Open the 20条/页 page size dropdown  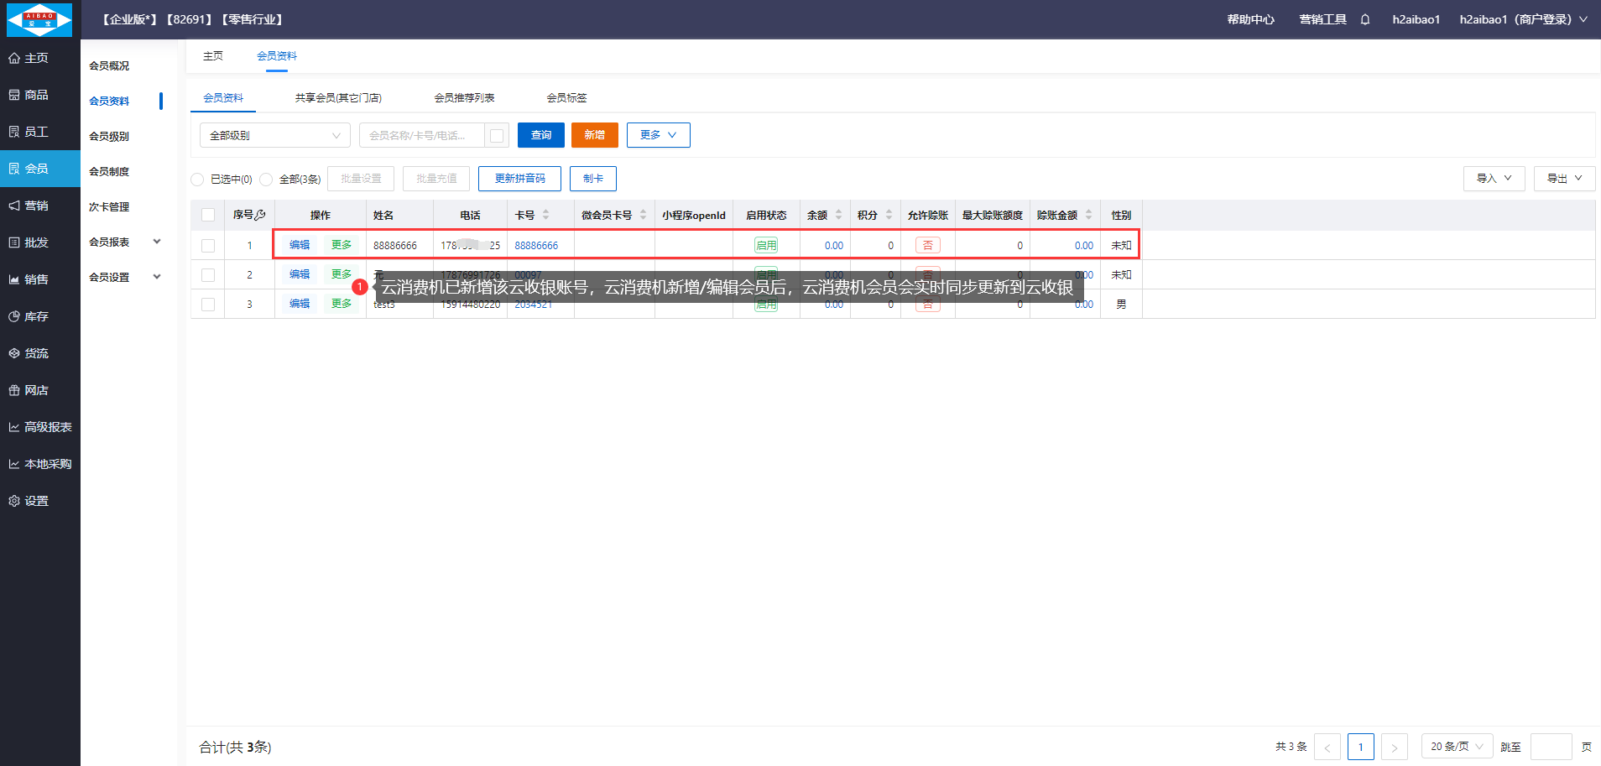tap(1457, 746)
